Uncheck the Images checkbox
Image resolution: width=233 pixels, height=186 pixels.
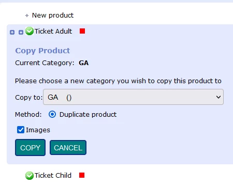tap(21, 130)
